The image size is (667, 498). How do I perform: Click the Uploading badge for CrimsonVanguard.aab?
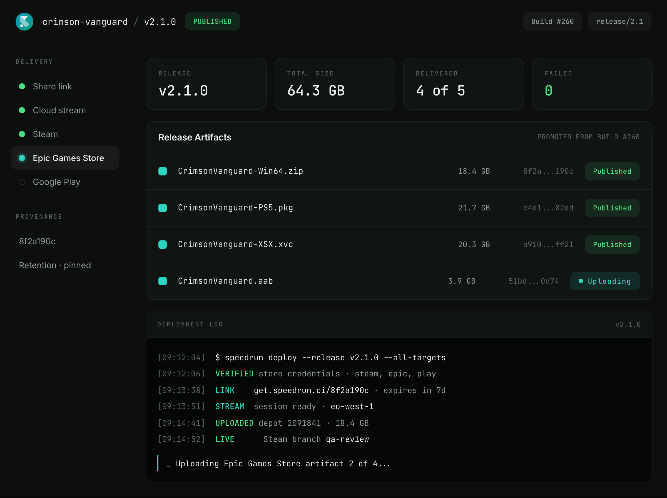tap(604, 281)
